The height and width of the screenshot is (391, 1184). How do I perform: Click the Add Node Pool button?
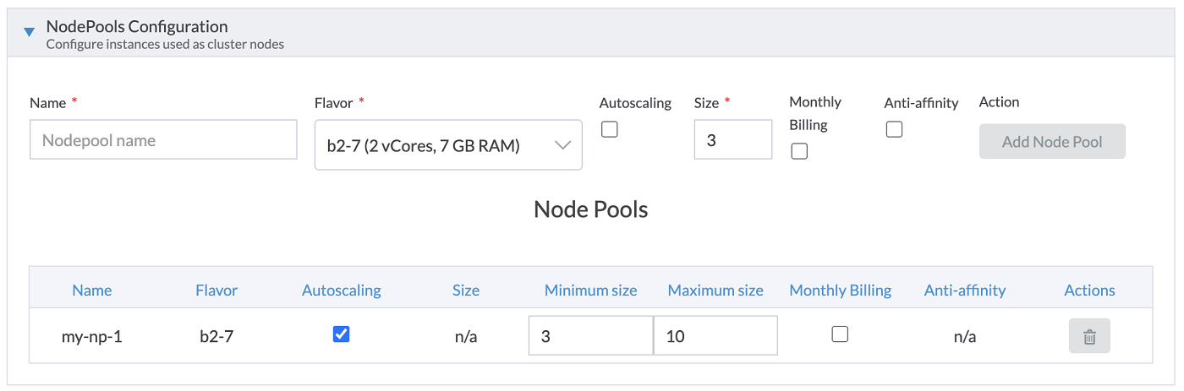click(x=1052, y=142)
